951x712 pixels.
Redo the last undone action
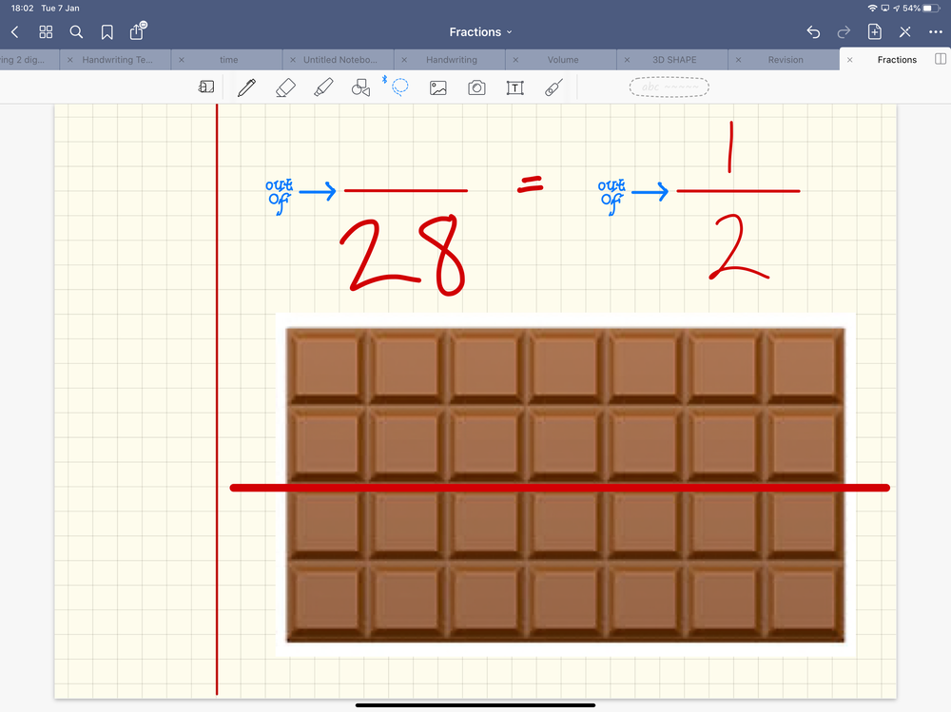coord(844,32)
